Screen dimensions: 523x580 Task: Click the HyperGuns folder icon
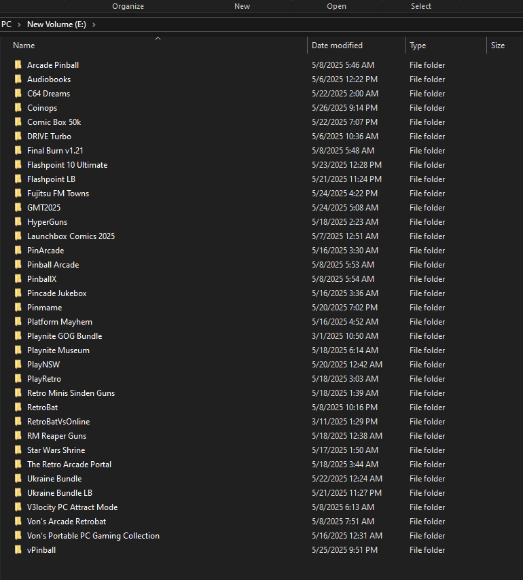(x=18, y=222)
